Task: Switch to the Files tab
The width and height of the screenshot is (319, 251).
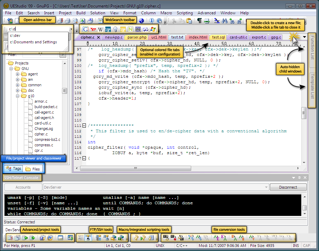Action: coord(33,169)
